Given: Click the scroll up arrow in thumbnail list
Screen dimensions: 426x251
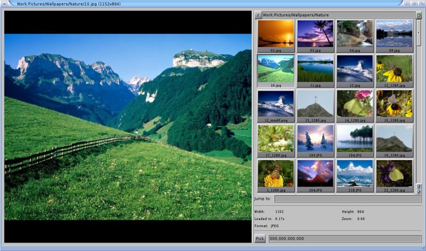Looking at the screenshot, I should tap(419, 186).
